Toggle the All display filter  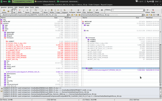click(x=14, y=11)
